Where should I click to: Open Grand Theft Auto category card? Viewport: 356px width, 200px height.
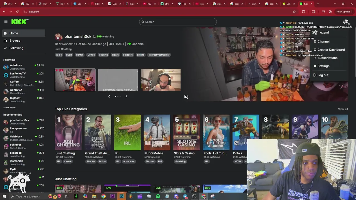coord(98,132)
